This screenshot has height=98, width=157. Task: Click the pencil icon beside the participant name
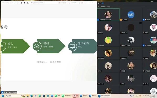(x=126, y=33)
